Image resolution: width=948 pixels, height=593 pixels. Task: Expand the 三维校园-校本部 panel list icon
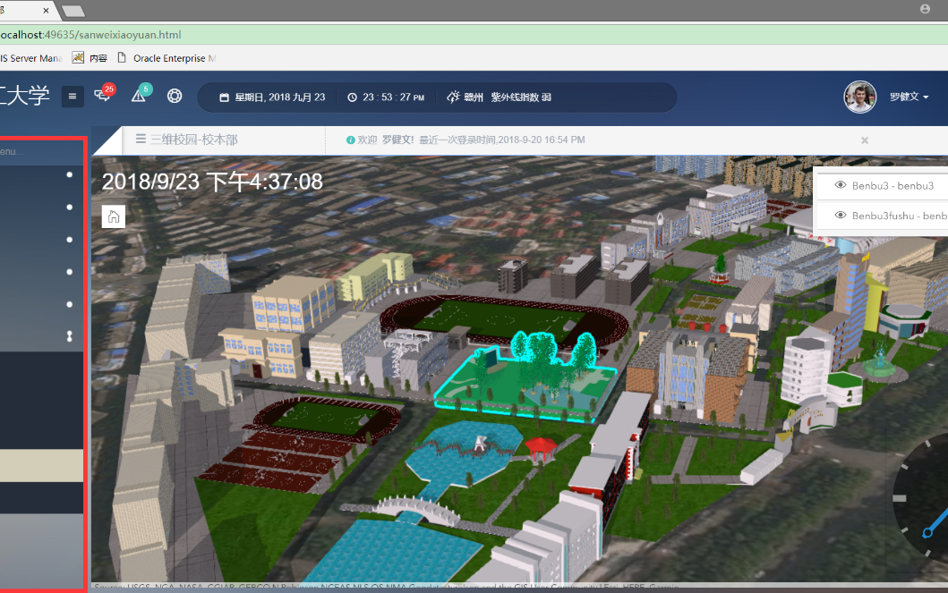(141, 139)
